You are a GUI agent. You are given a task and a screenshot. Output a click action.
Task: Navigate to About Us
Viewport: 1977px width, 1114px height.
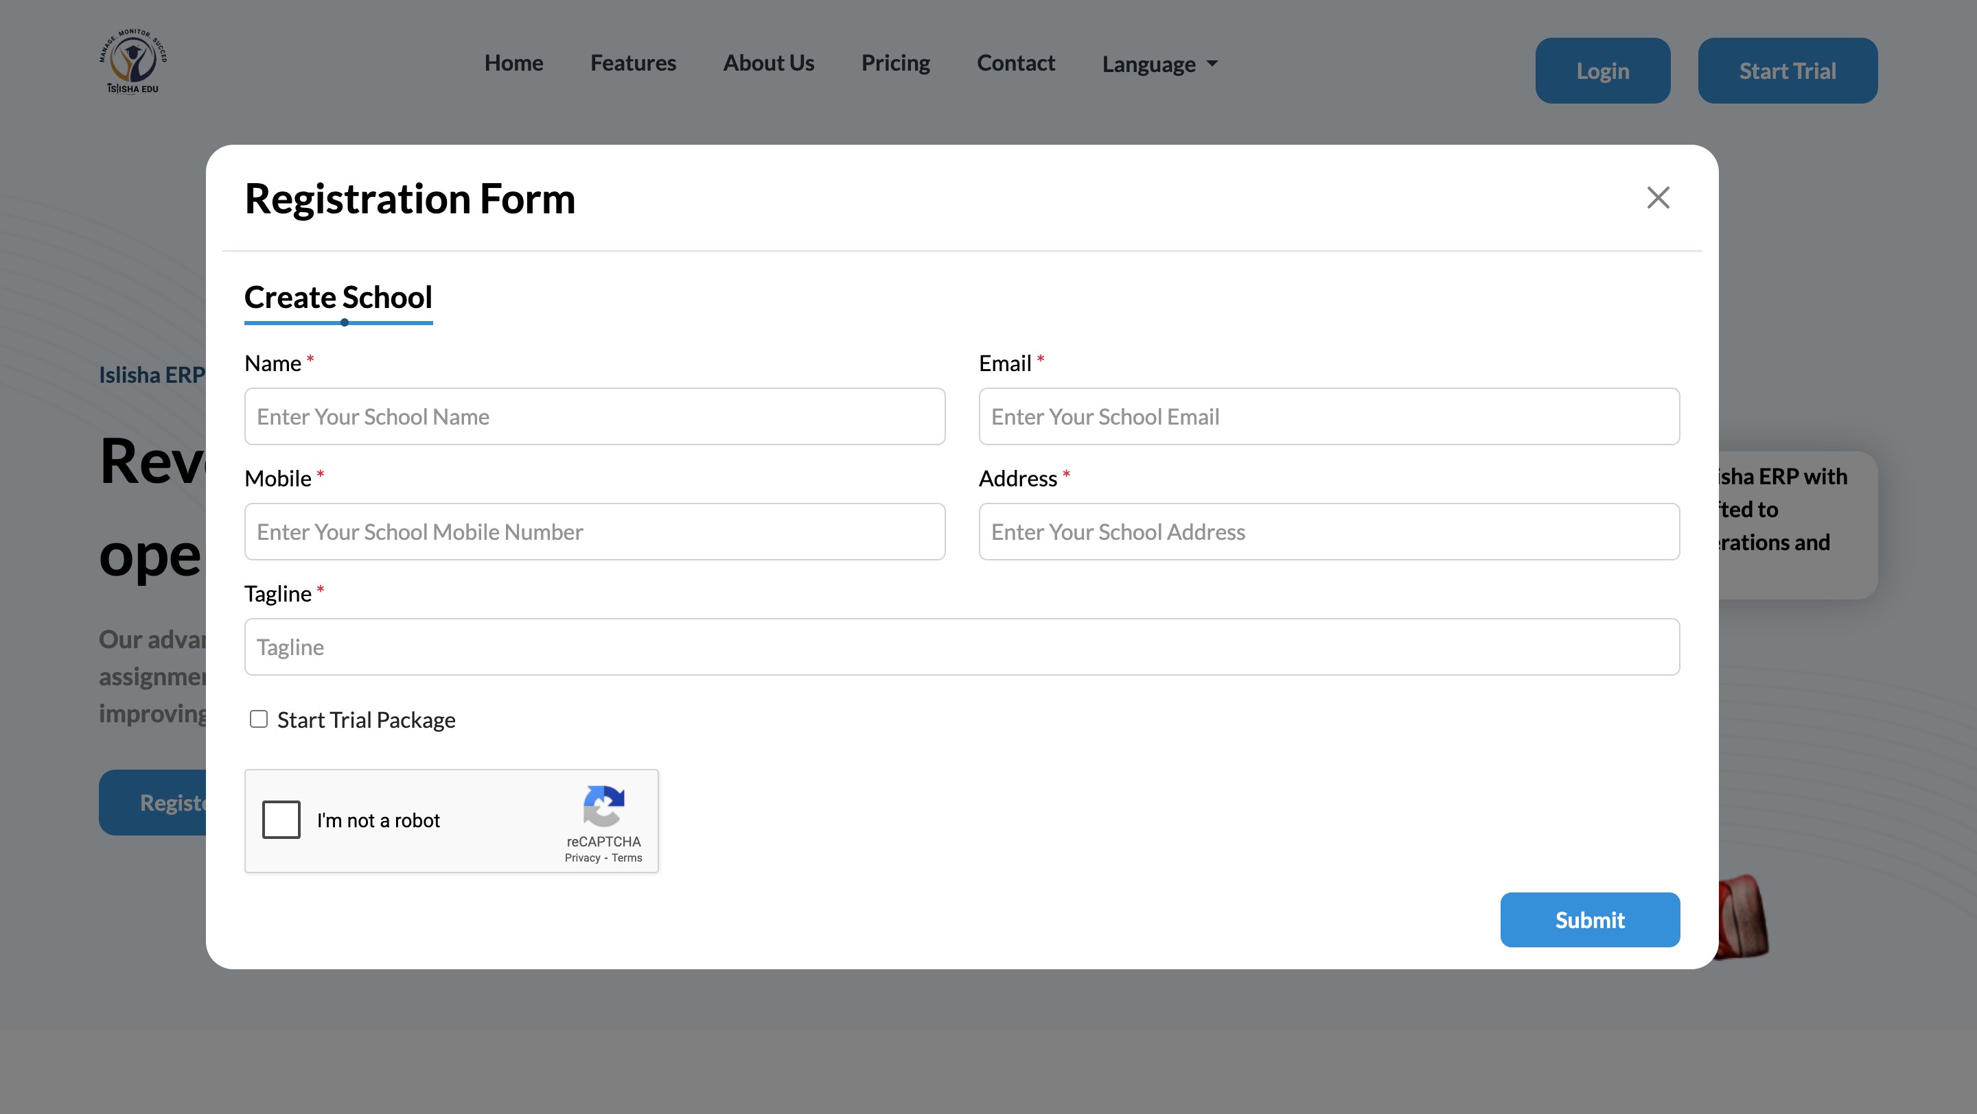click(x=768, y=63)
